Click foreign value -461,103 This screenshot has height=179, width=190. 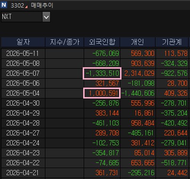coord(105,123)
